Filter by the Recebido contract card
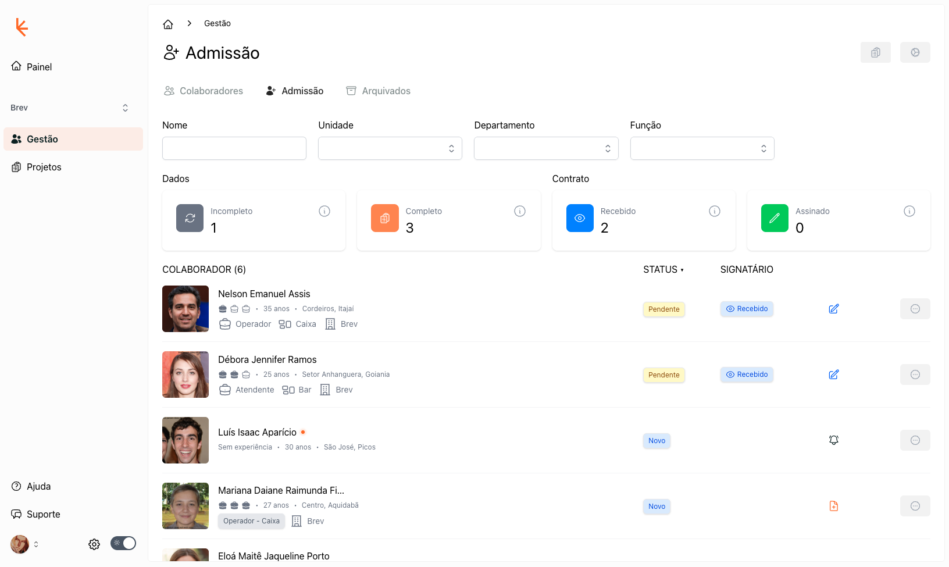Viewport: 949px width, 567px height. pos(643,220)
